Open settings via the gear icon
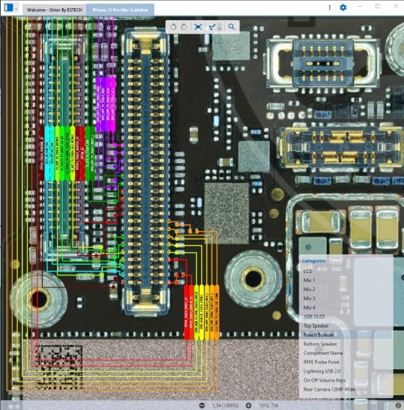 pyautogui.click(x=343, y=7)
